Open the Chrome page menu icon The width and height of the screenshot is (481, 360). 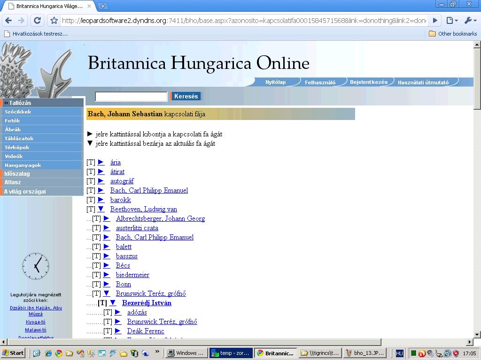(452, 21)
